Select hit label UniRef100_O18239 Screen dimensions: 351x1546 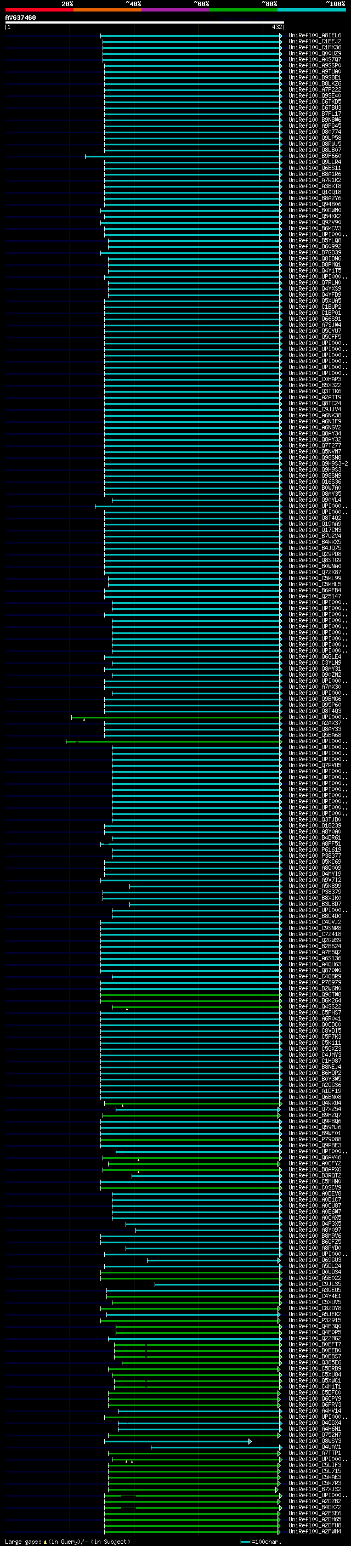click(x=314, y=826)
